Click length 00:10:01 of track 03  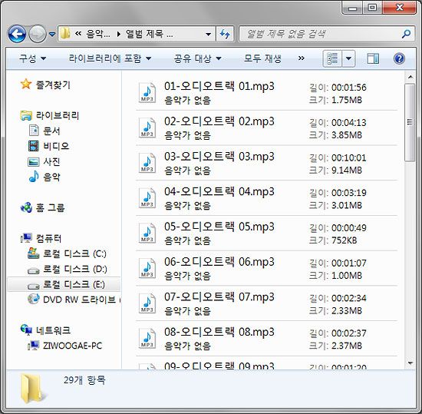pyautogui.click(x=349, y=157)
